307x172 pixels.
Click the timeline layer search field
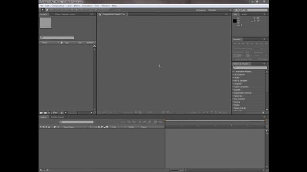click(x=76, y=122)
